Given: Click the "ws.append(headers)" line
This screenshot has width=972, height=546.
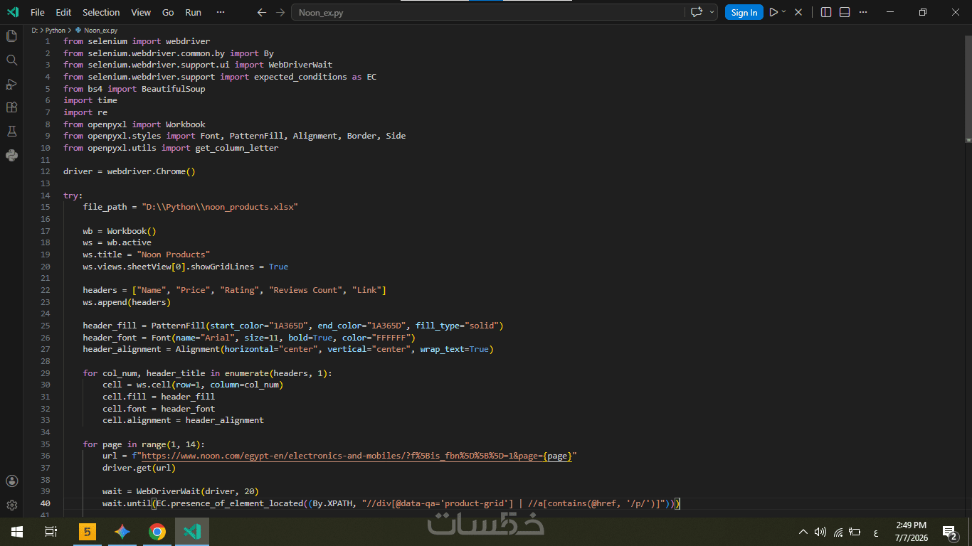Looking at the screenshot, I should coord(127,302).
